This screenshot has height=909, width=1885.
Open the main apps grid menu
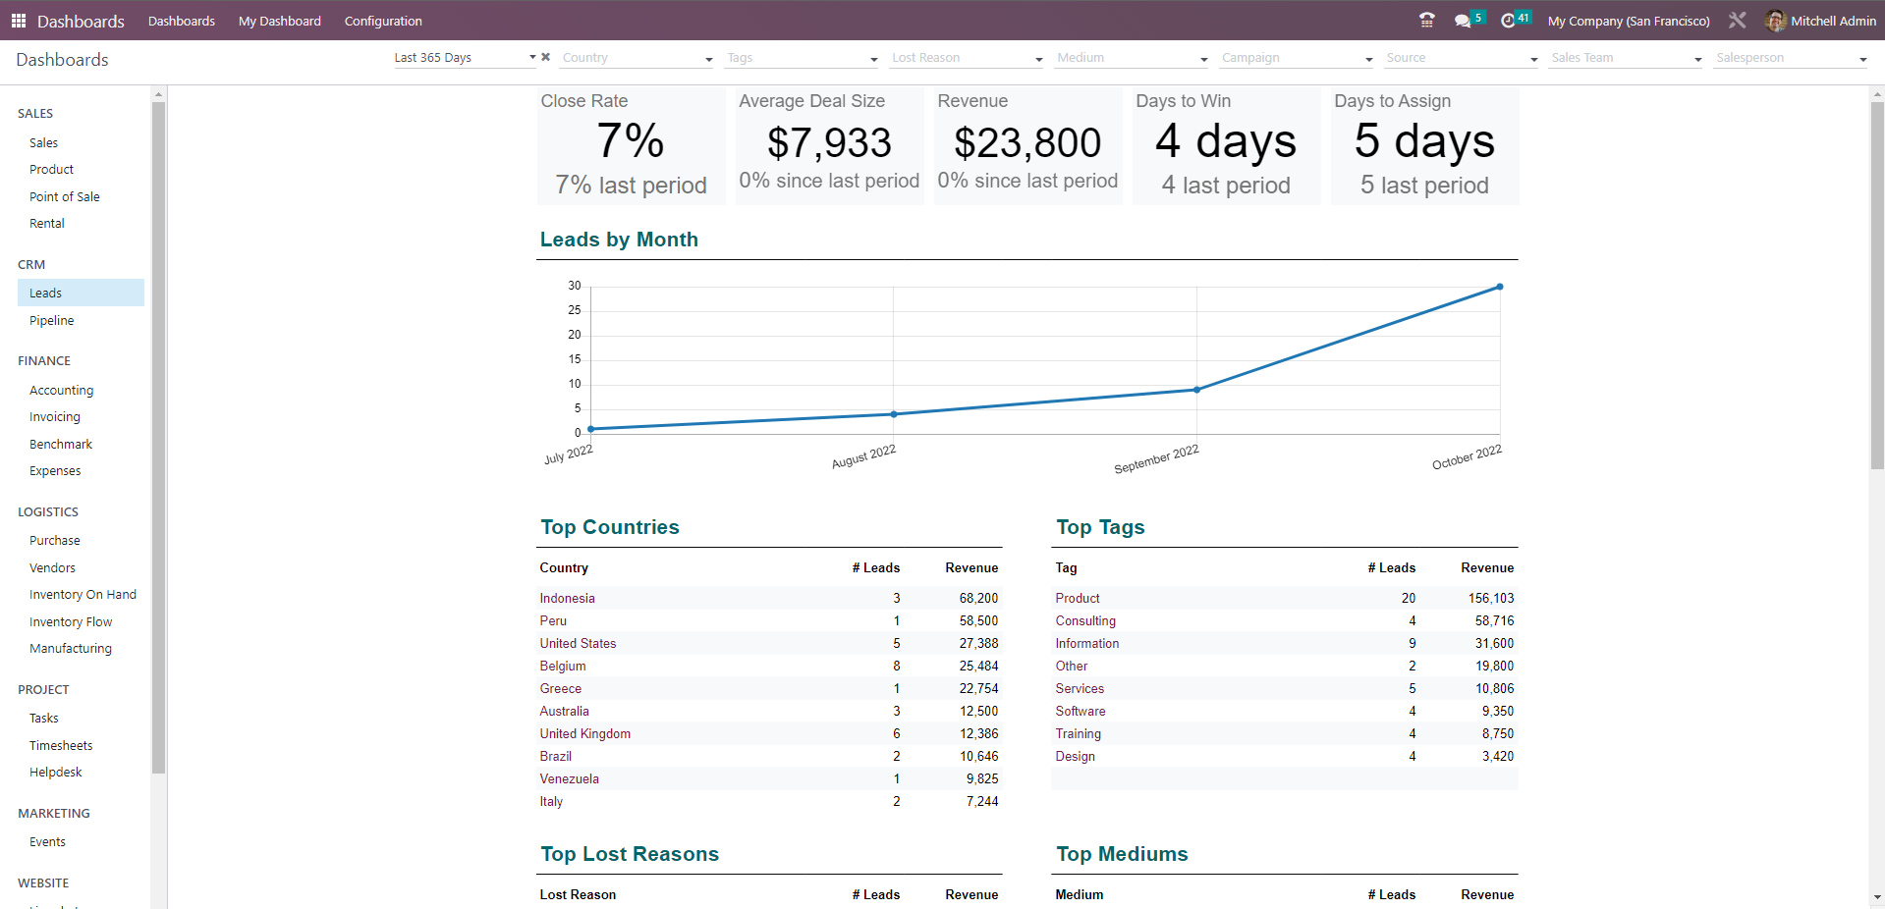pyautogui.click(x=18, y=21)
